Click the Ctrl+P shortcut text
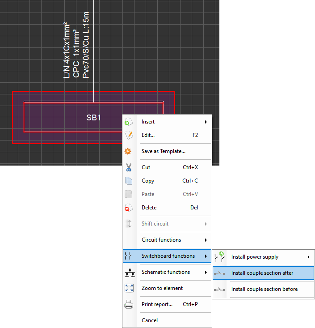The image size is (315, 328). tap(190, 304)
